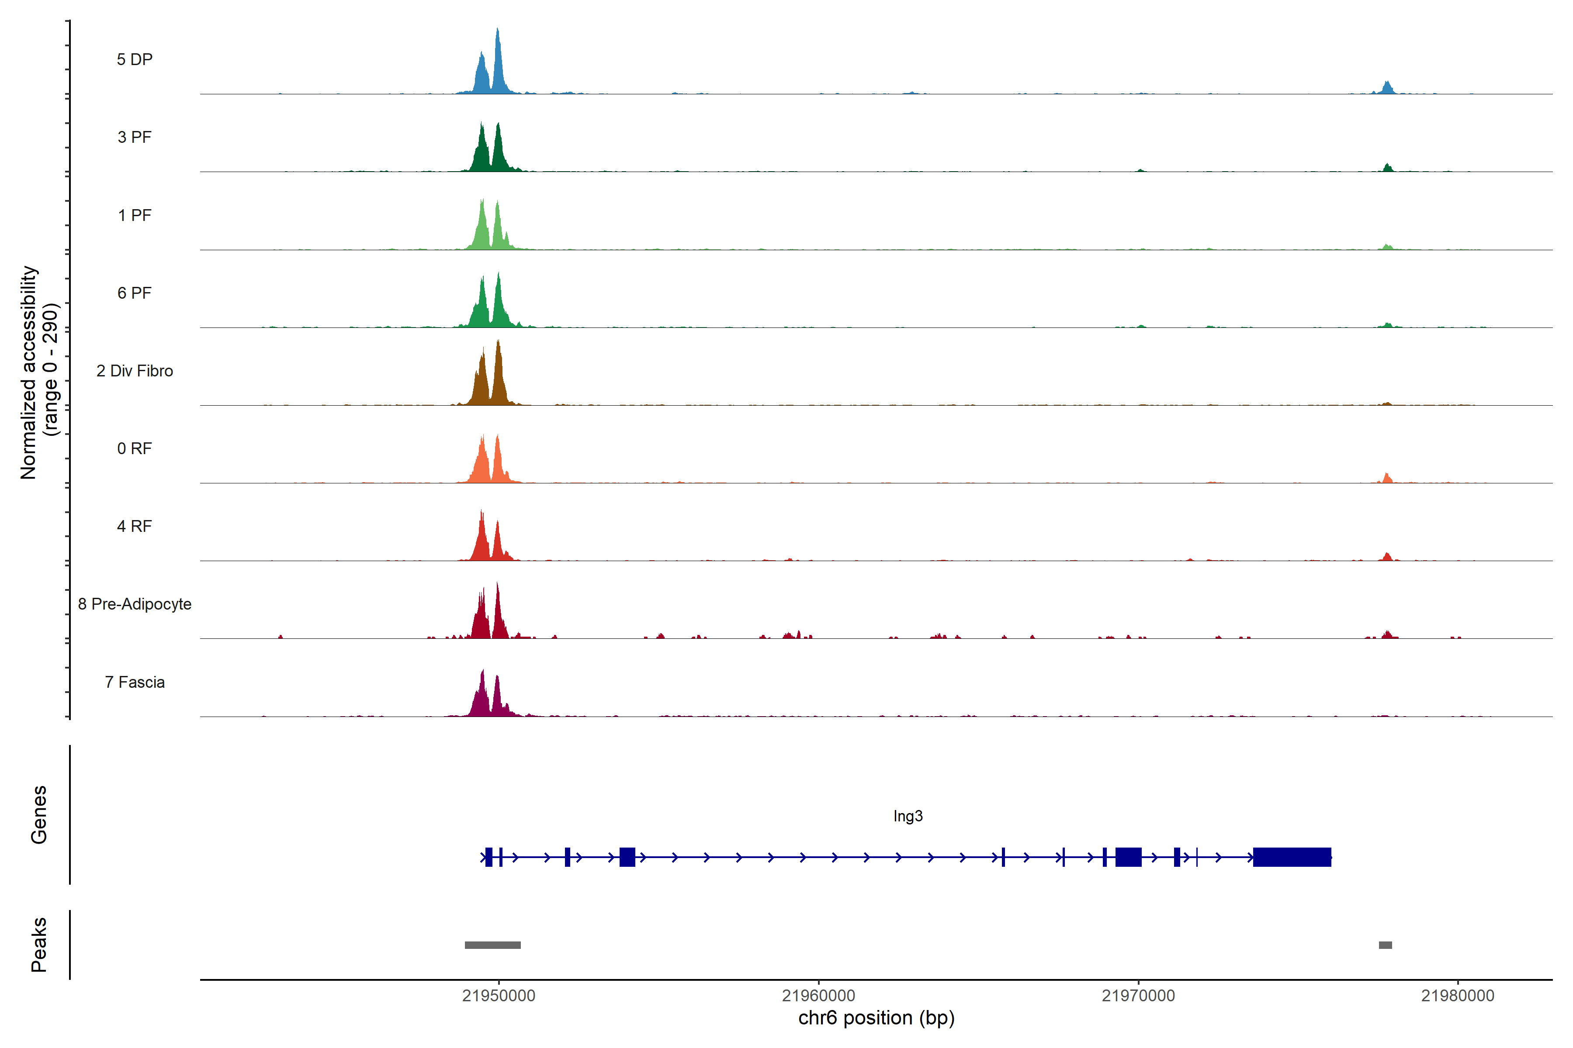Click the wide gray peak bar
The height and width of the screenshot is (1048, 1573).
[x=492, y=945]
